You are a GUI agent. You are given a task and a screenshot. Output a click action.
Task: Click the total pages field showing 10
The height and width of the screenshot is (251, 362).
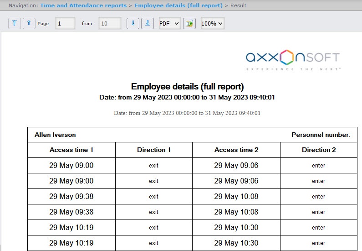tap(110, 24)
